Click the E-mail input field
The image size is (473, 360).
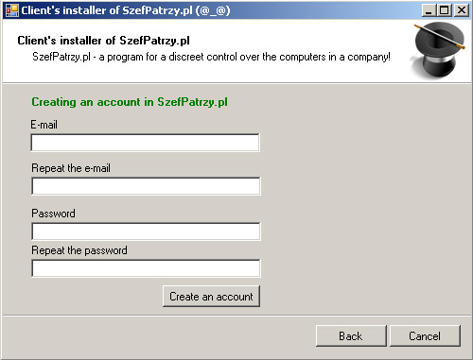(146, 143)
